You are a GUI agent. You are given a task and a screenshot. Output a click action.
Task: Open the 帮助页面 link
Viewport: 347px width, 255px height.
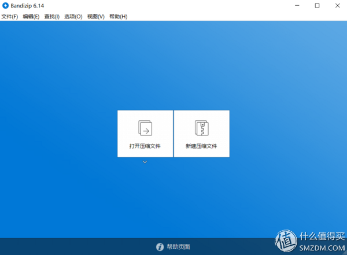(178, 247)
